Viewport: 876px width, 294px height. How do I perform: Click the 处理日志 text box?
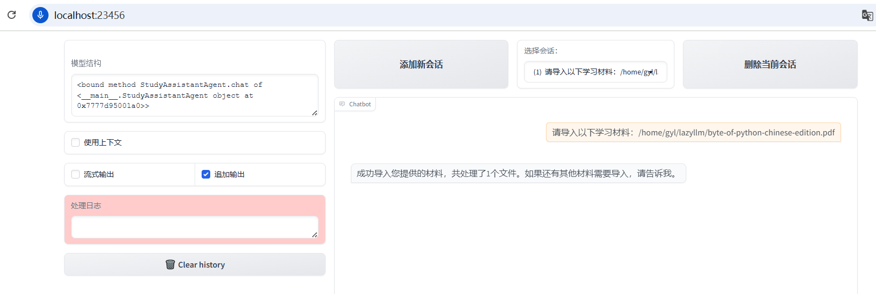point(195,227)
